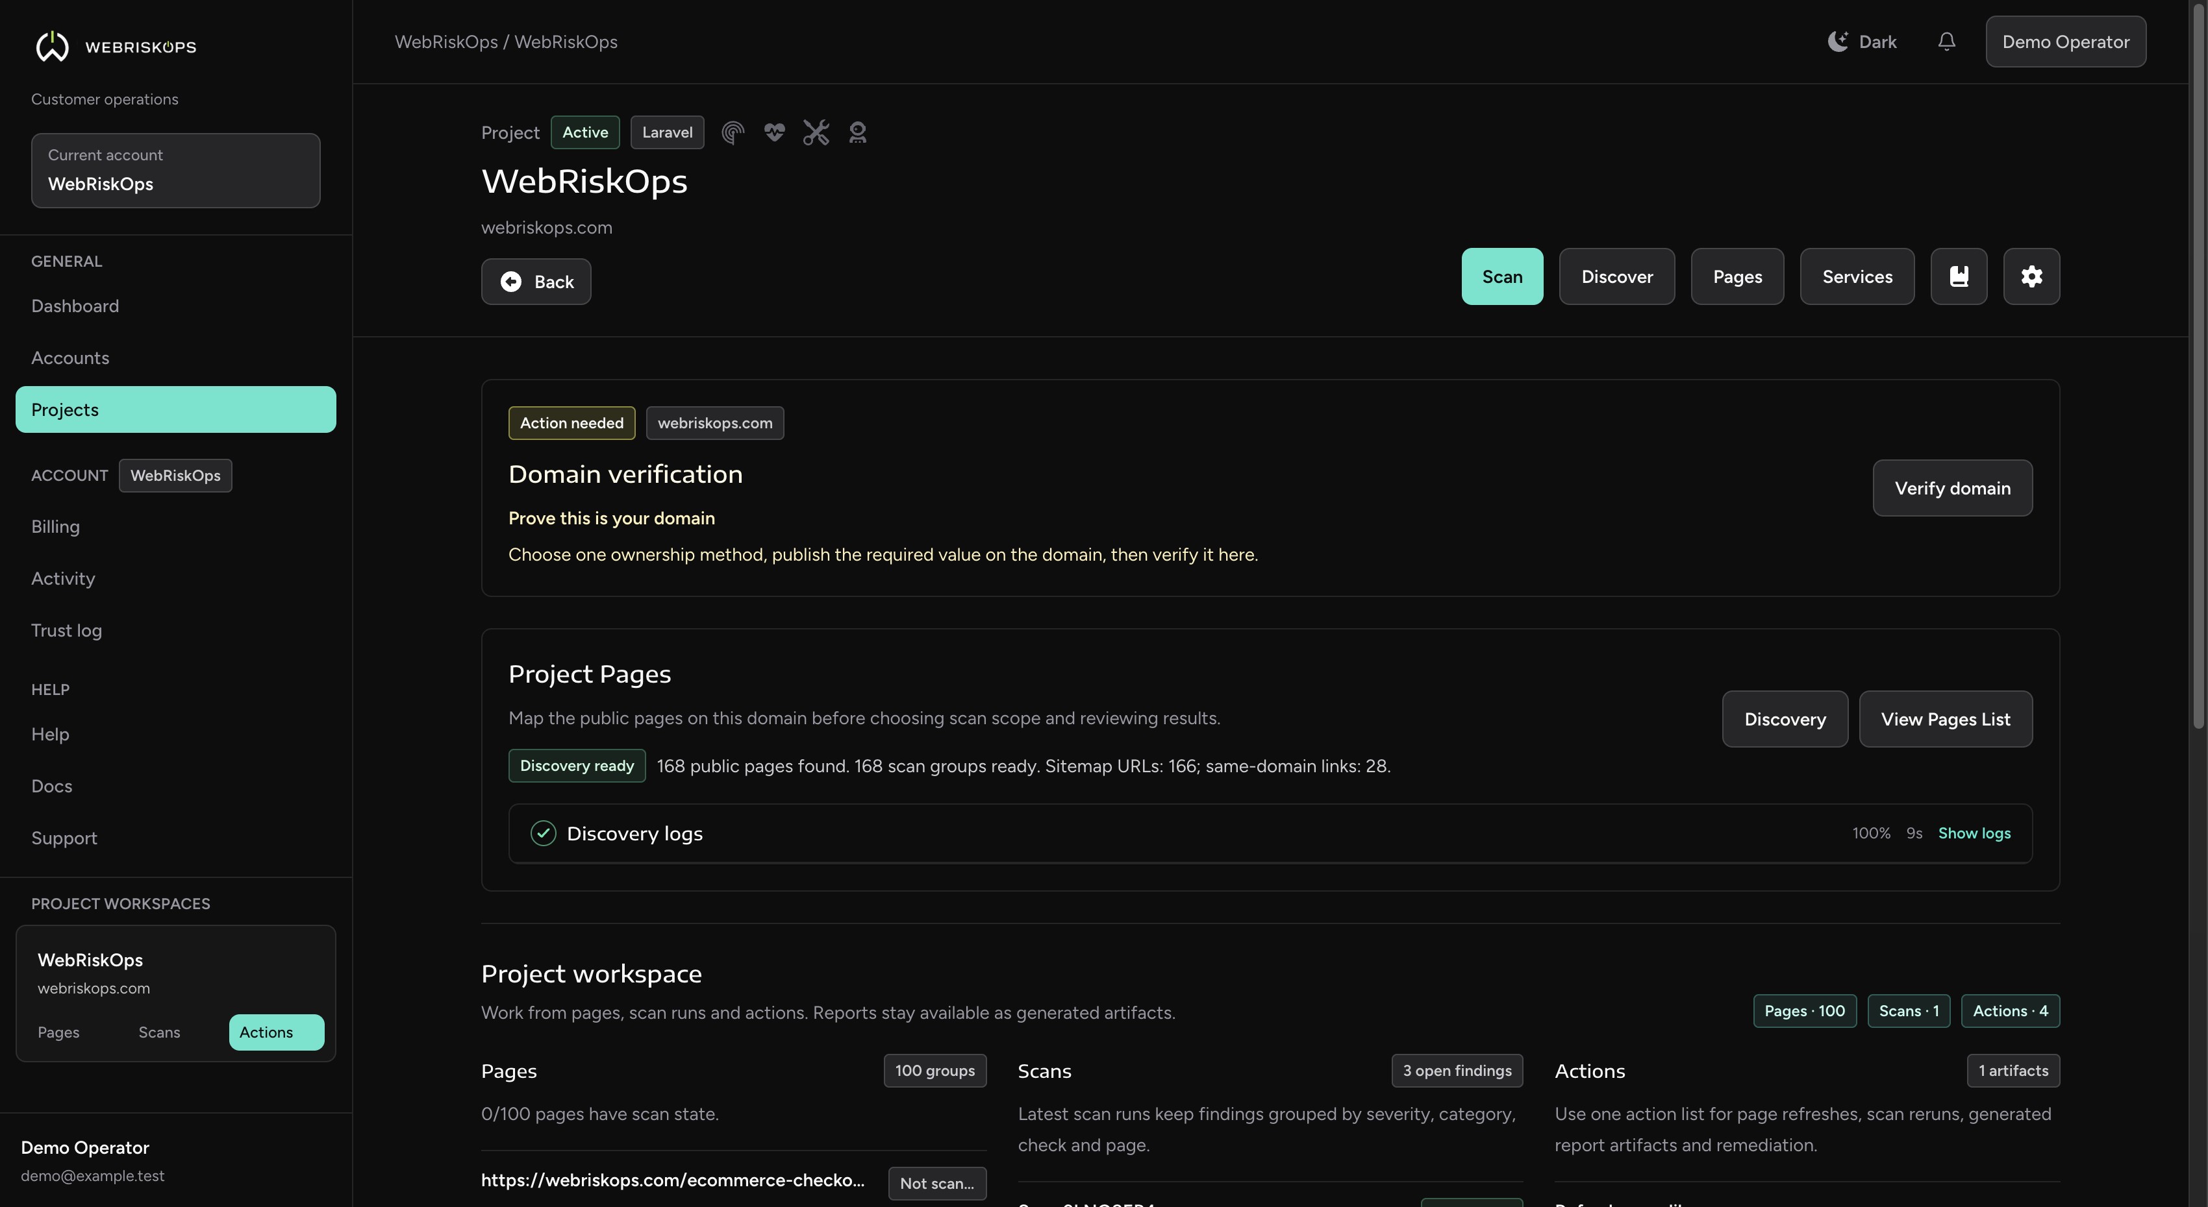The width and height of the screenshot is (2208, 1207).
Task: Open the Current account WebRiskOps selector
Action: 176,171
